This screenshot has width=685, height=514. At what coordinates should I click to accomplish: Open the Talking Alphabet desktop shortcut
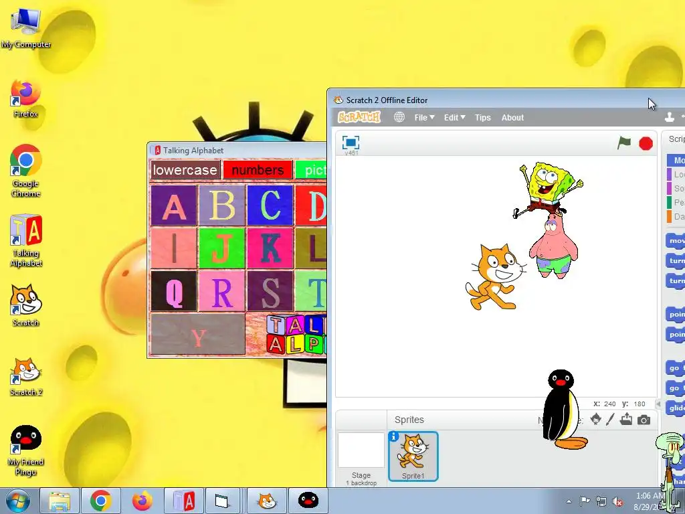[x=26, y=240]
